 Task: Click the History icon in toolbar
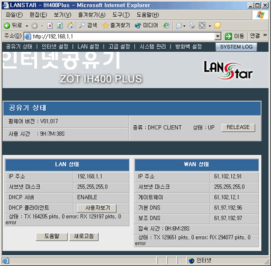click(x=166, y=26)
